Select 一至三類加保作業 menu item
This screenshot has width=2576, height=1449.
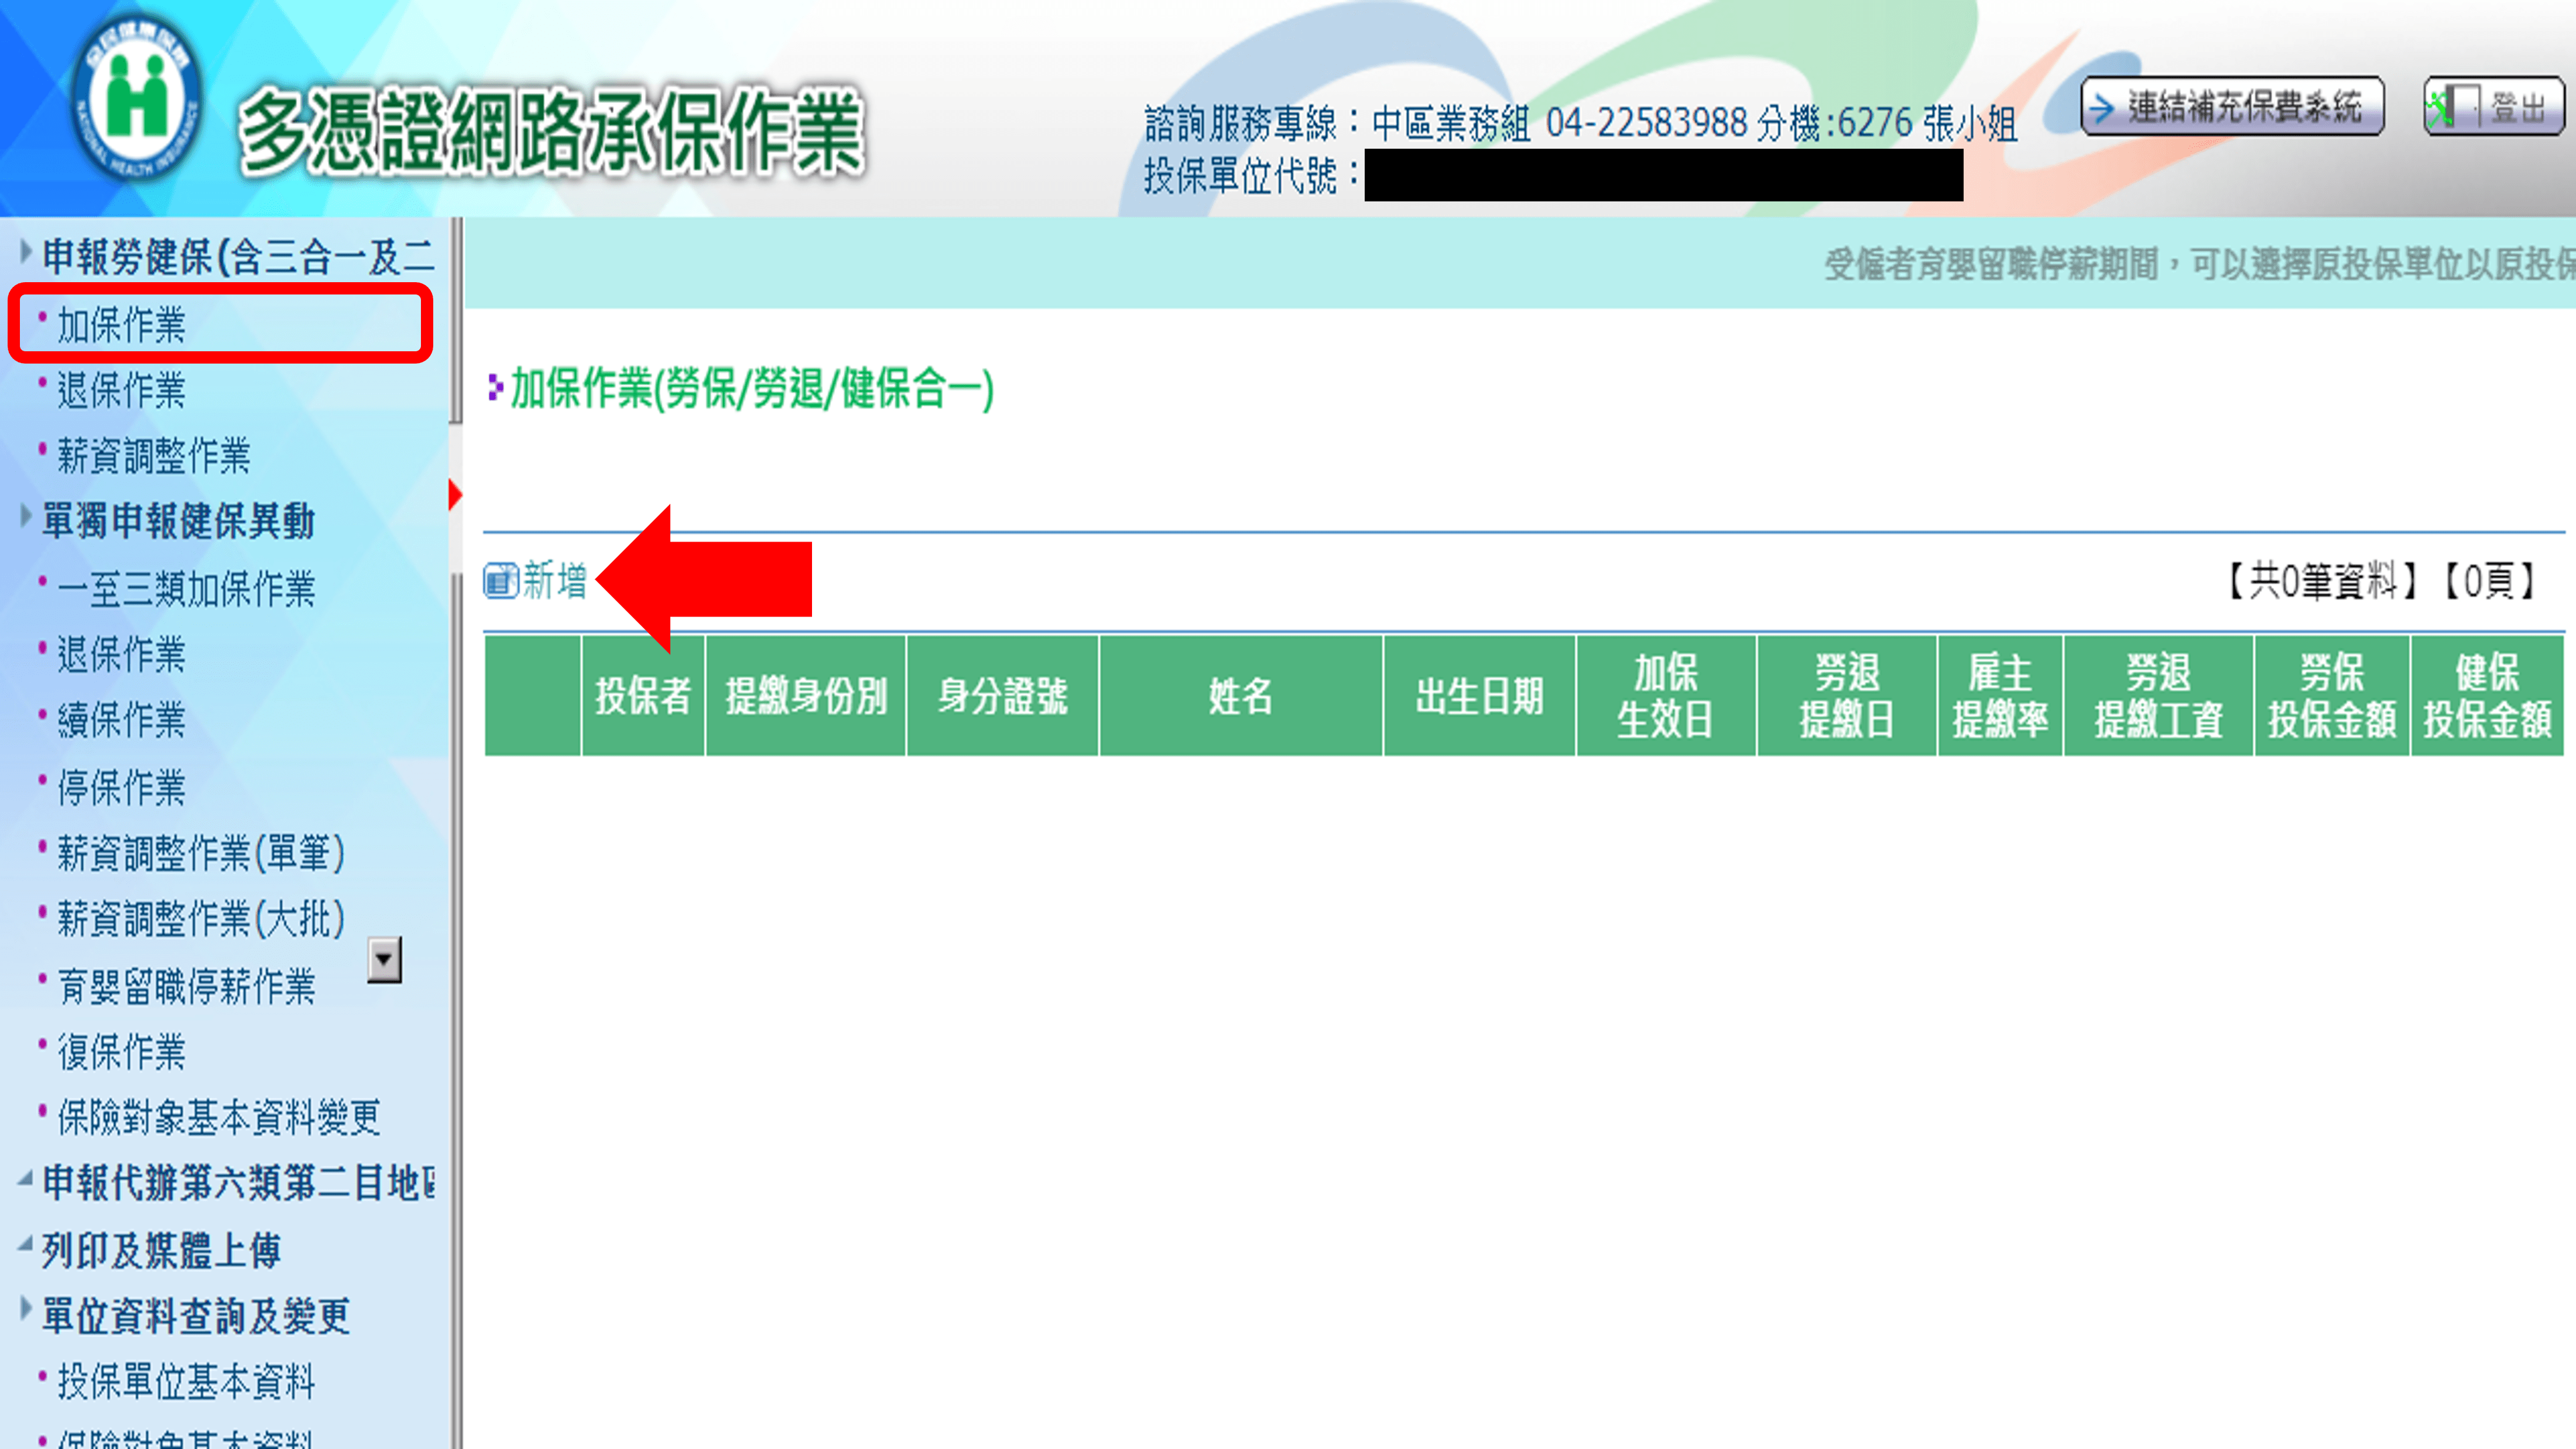pyautogui.click(x=186, y=589)
